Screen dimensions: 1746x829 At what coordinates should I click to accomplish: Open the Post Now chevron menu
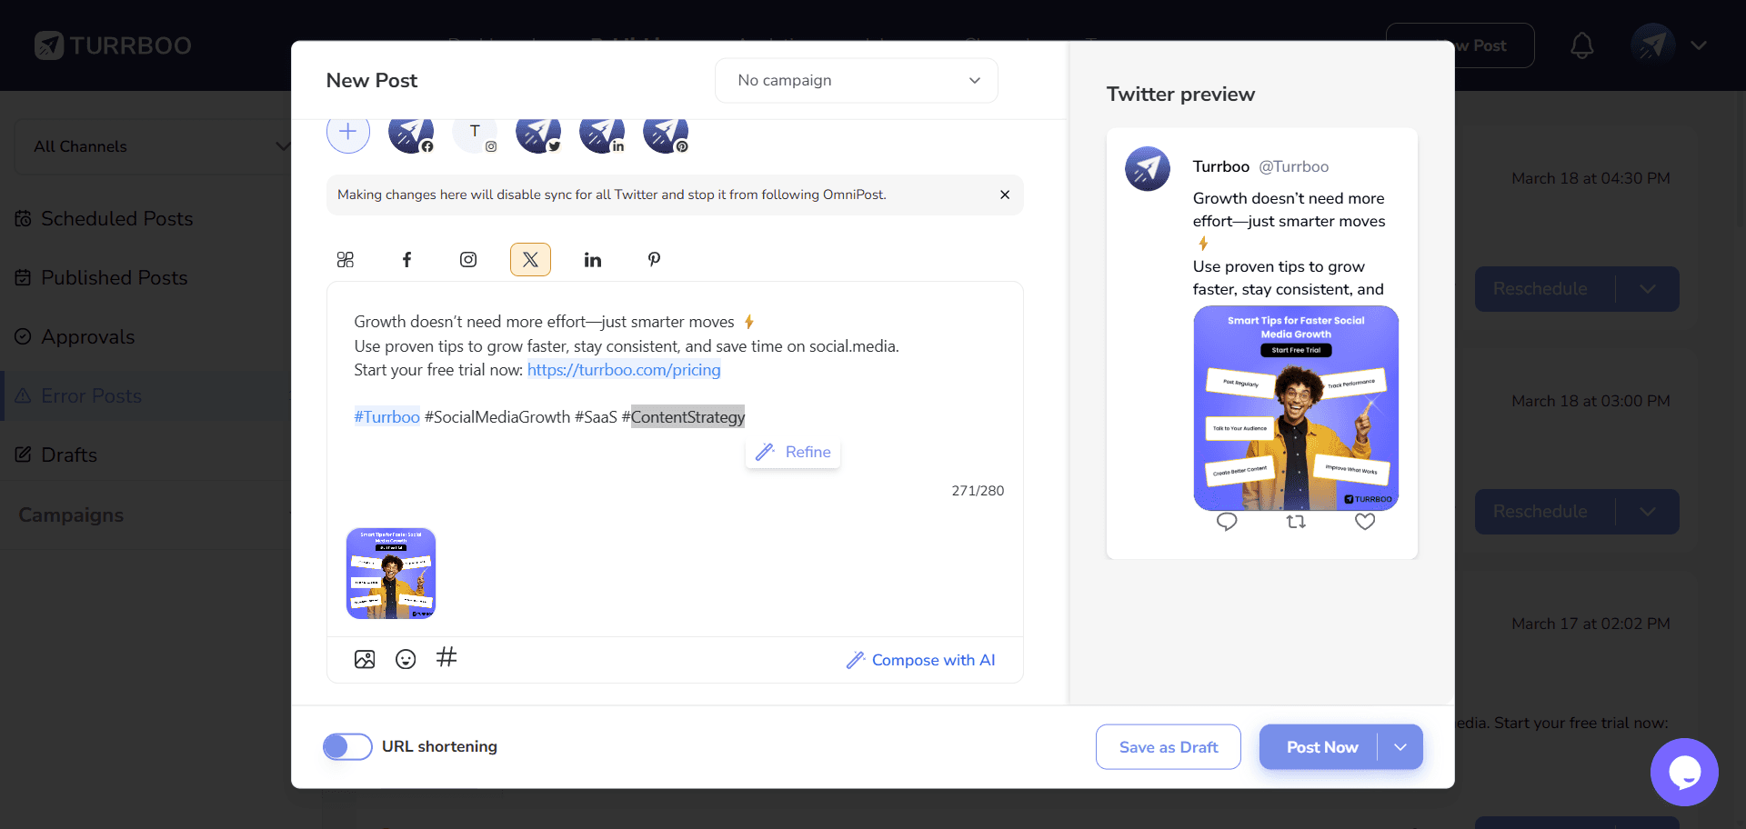(1400, 746)
